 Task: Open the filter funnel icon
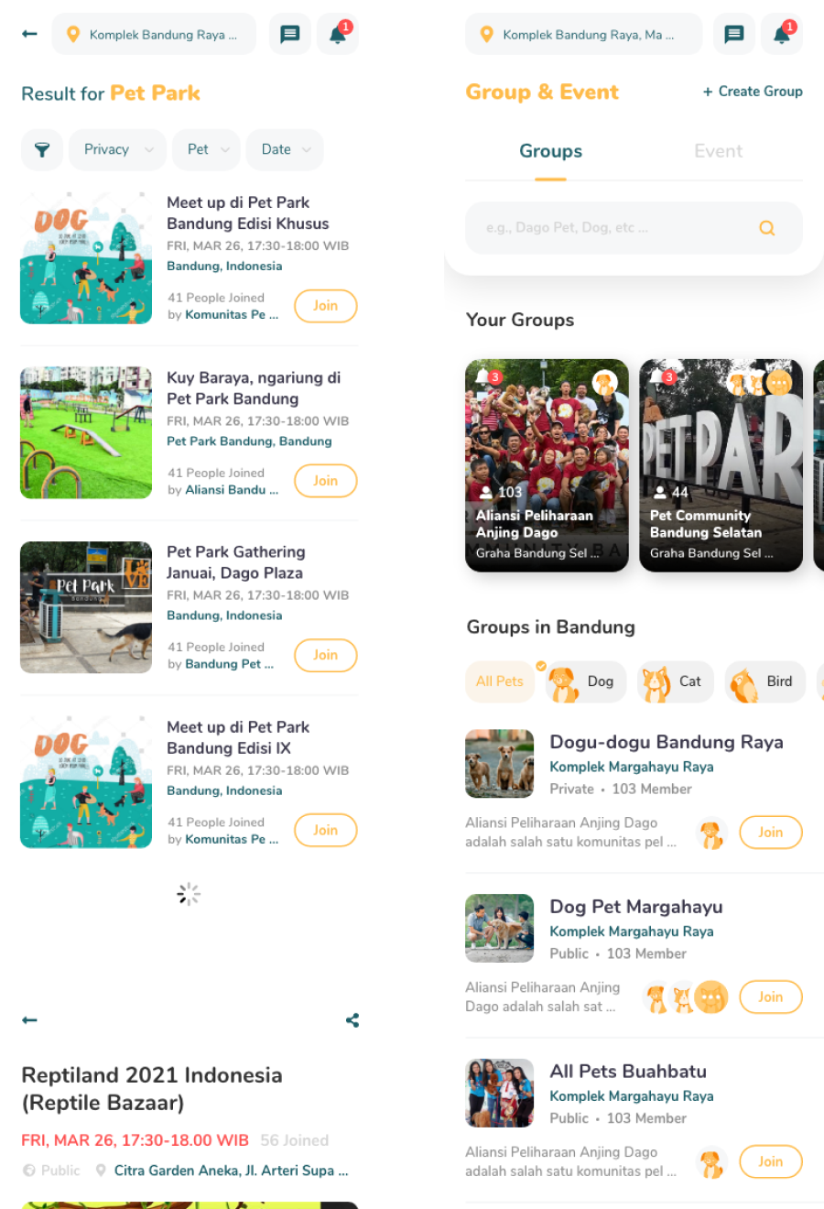point(42,149)
